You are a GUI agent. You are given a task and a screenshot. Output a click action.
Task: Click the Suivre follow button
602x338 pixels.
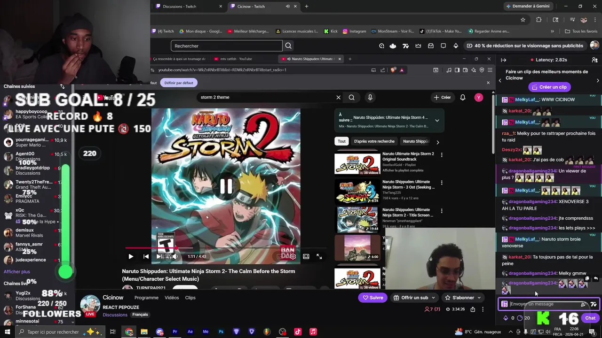point(373,298)
